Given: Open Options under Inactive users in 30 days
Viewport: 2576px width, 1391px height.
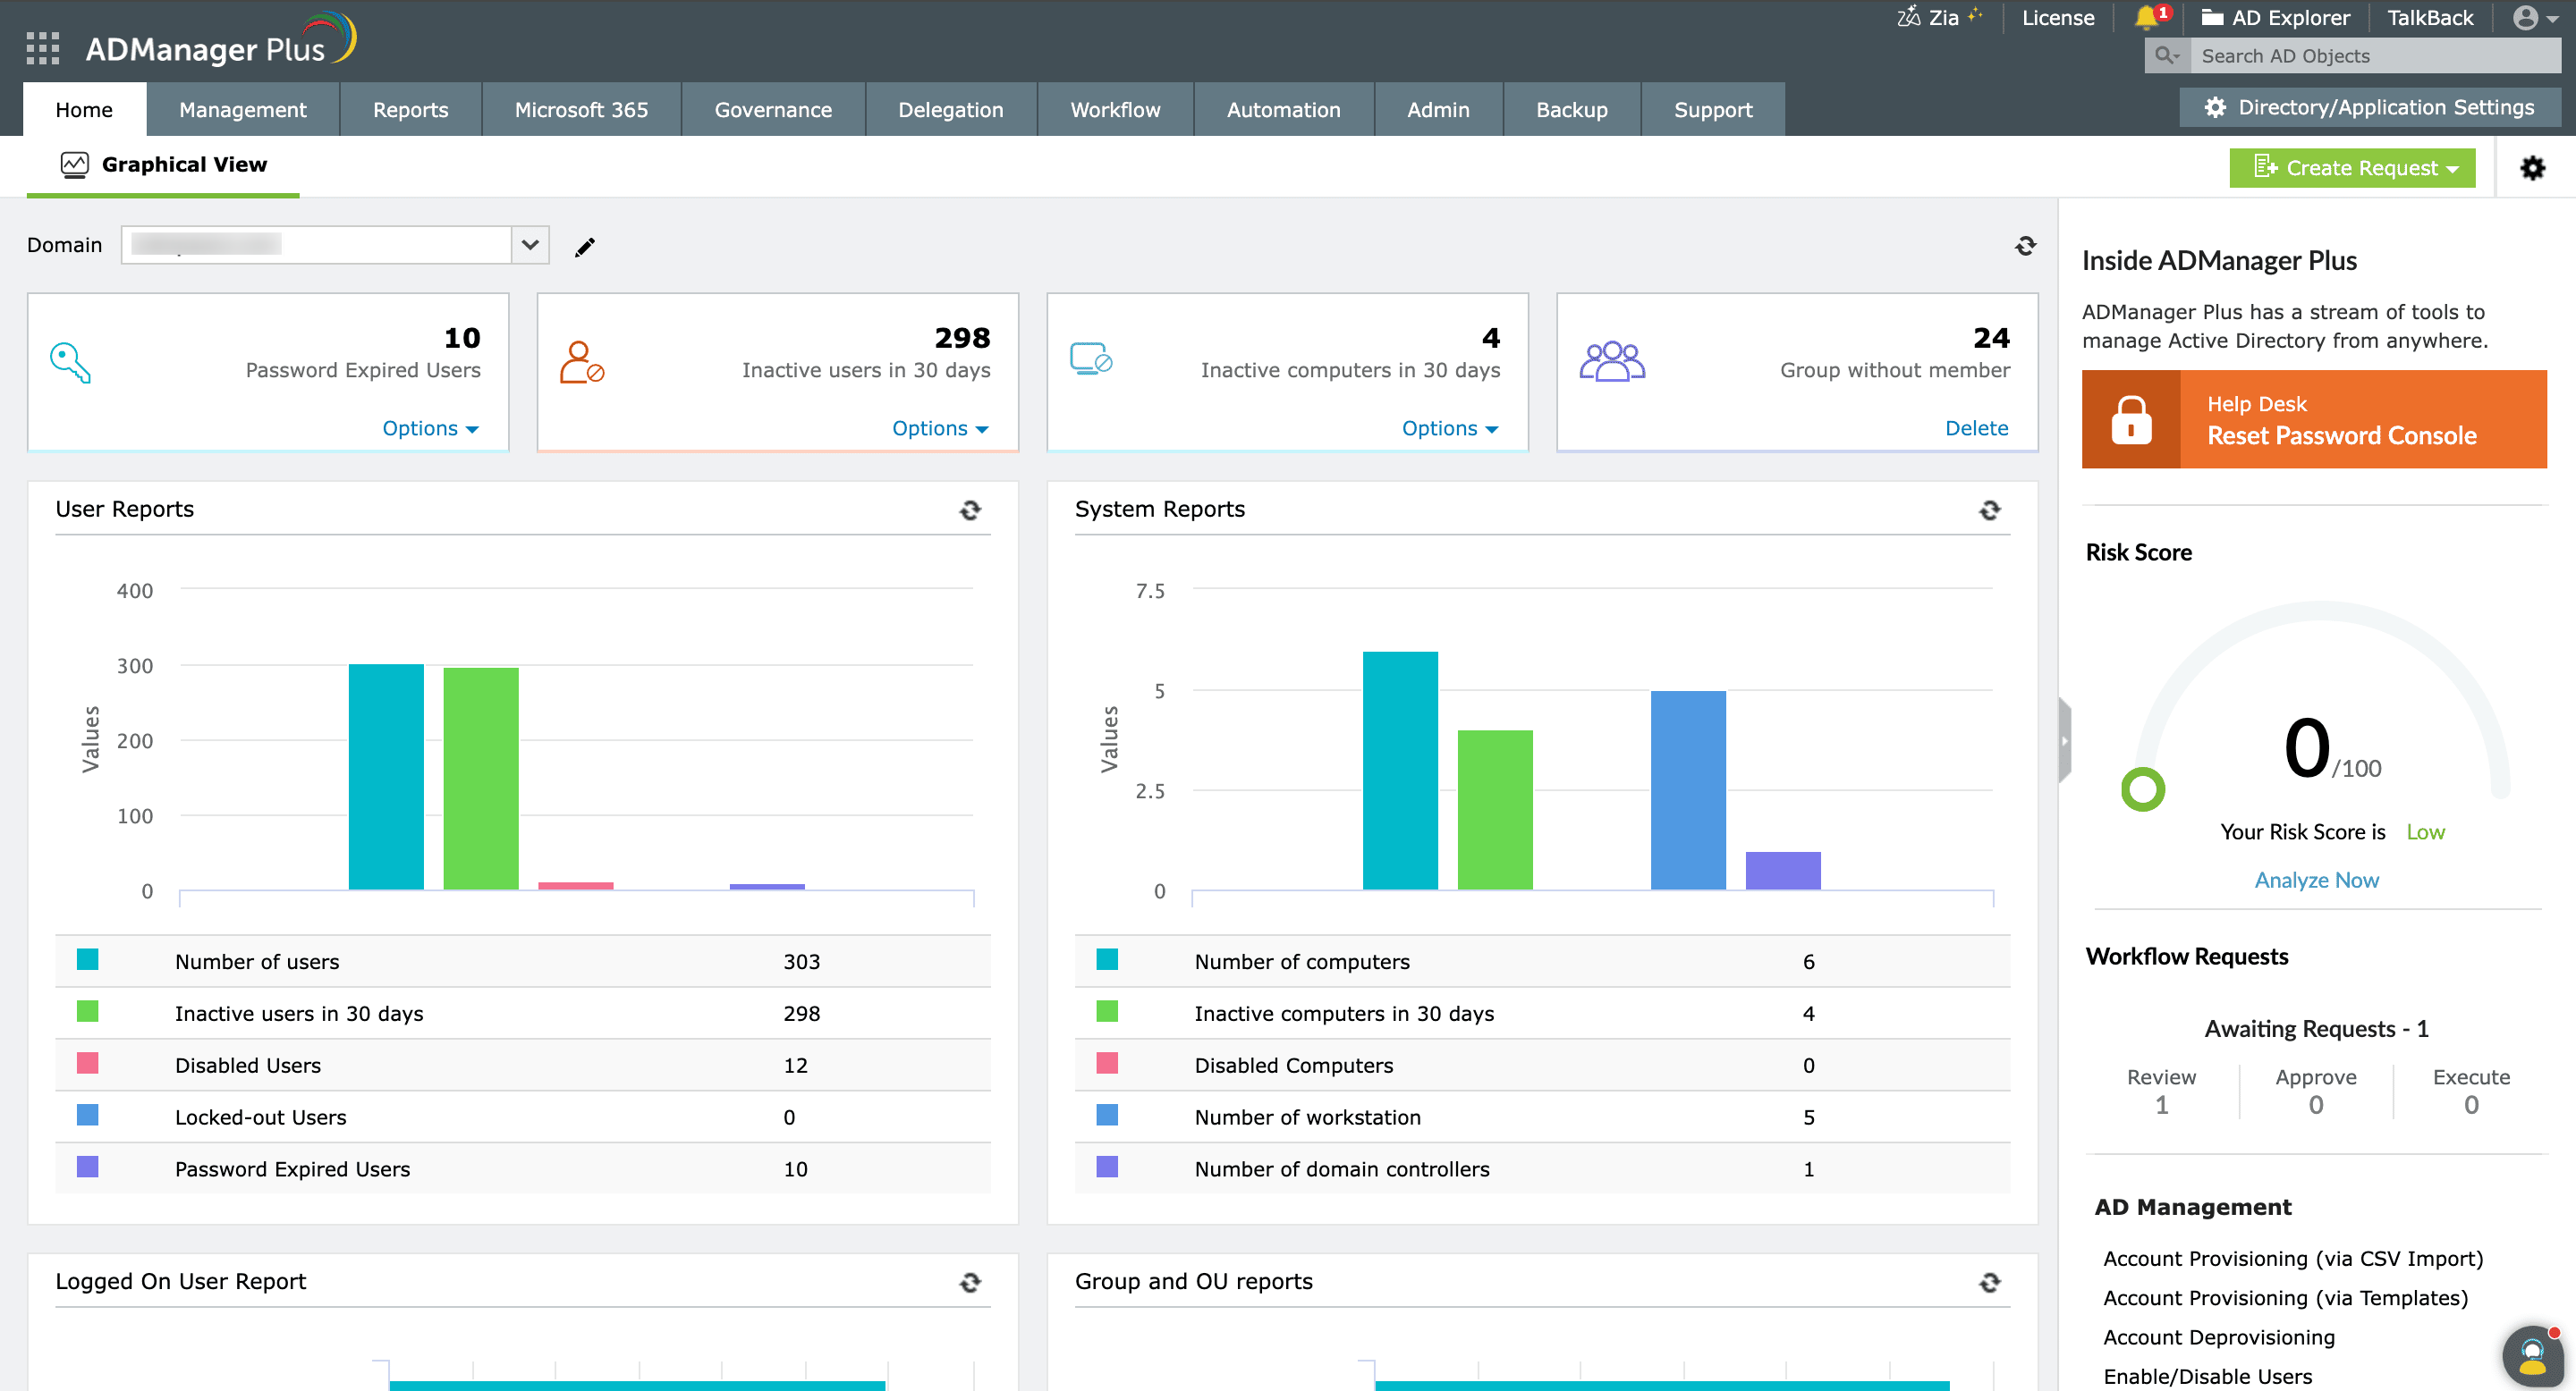Looking at the screenshot, I should (x=940, y=429).
